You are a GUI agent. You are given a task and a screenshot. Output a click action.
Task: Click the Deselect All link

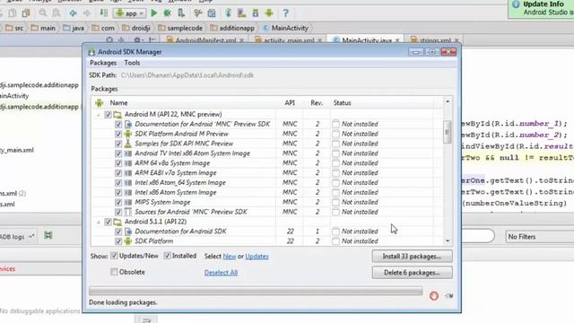click(x=221, y=273)
